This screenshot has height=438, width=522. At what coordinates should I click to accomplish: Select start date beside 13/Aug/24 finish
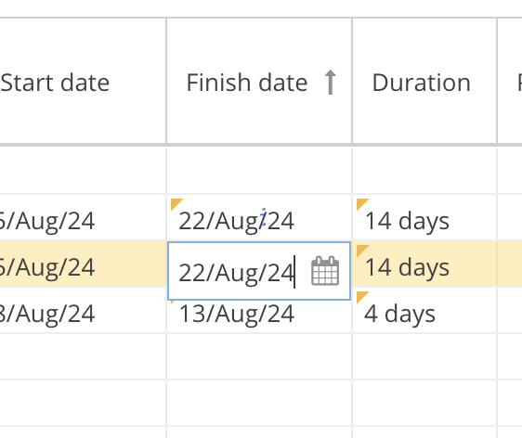pyautogui.click(x=47, y=314)
